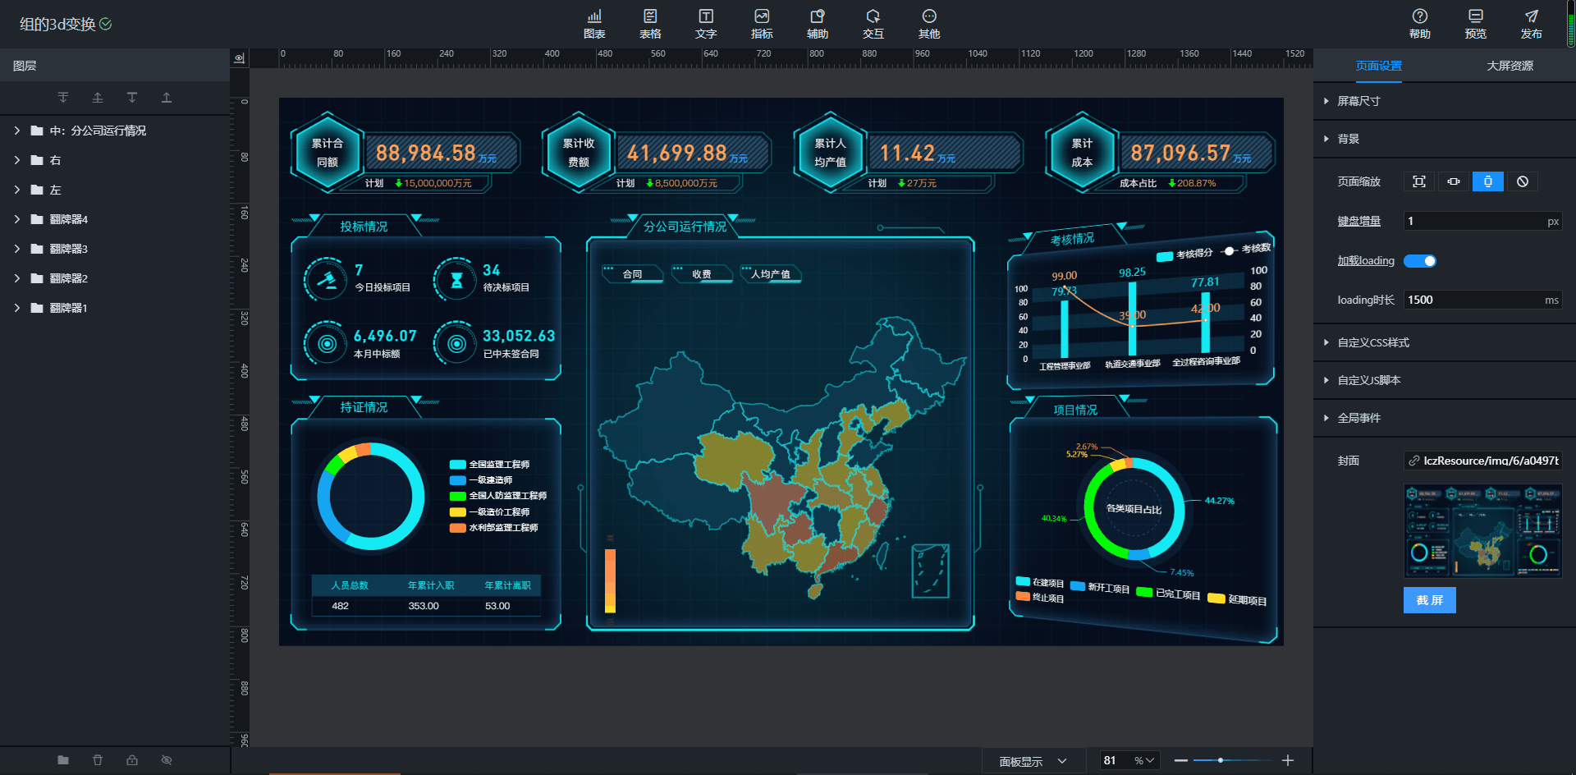Open the 交互 interaction components menu
This screenshot has height=775, width=1576.
(873, 24)
